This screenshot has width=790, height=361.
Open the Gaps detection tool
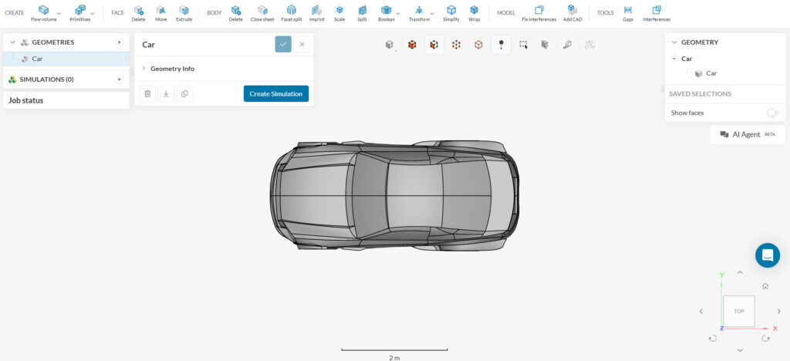628,13
